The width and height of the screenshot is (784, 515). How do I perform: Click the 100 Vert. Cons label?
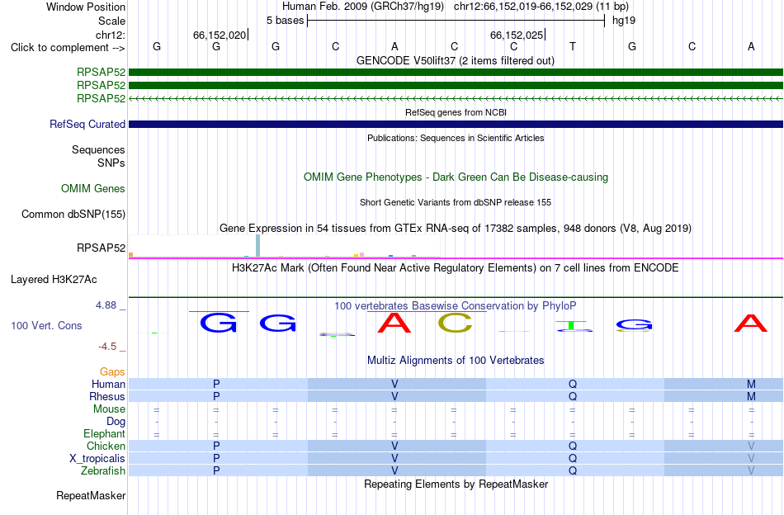[46, 325]
